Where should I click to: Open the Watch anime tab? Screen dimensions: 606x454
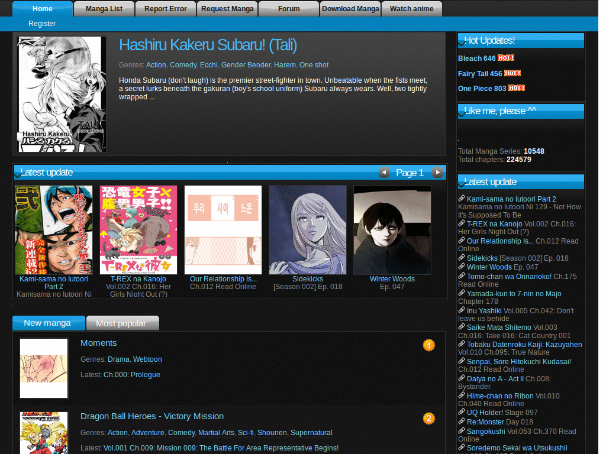point(412,8)
